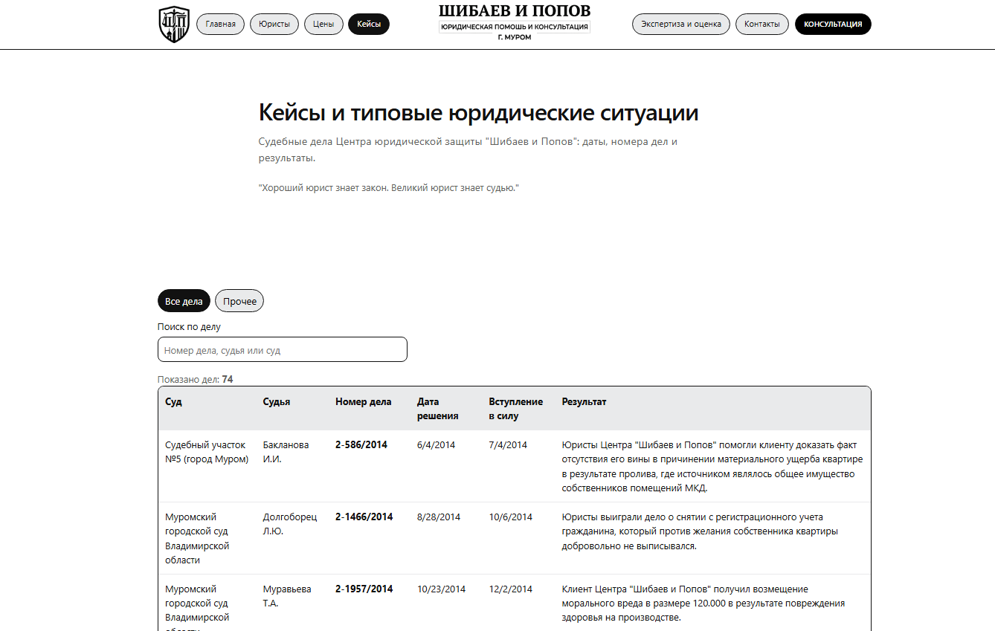995x631 pixels.
Task: Click the Суд column header
Action: click(173, 401)
